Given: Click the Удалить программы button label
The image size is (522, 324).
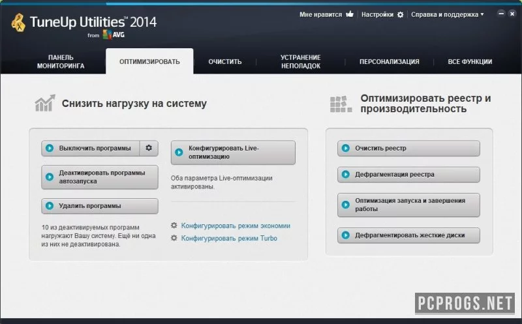Looking at the screenshot, I should pyautogui.click(x=90, y=205).
